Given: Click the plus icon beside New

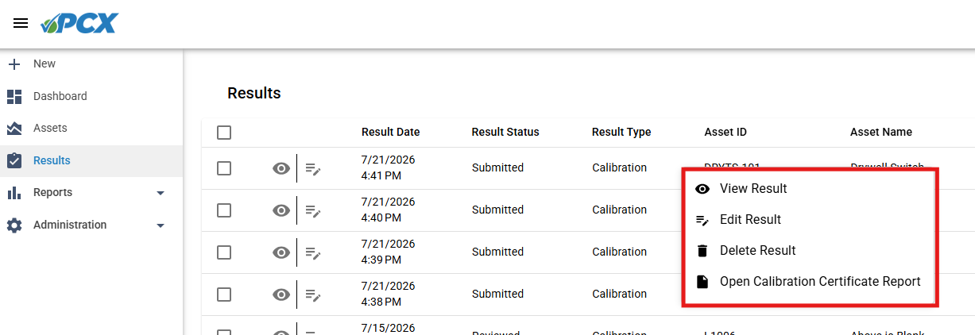Looking at the screenshot, I should click(x=14, y=64).
